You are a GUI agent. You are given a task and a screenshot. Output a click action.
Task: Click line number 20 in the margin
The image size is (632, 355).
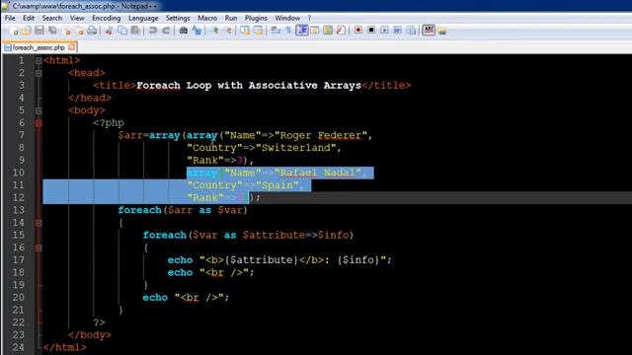click(x=19, y=298)
